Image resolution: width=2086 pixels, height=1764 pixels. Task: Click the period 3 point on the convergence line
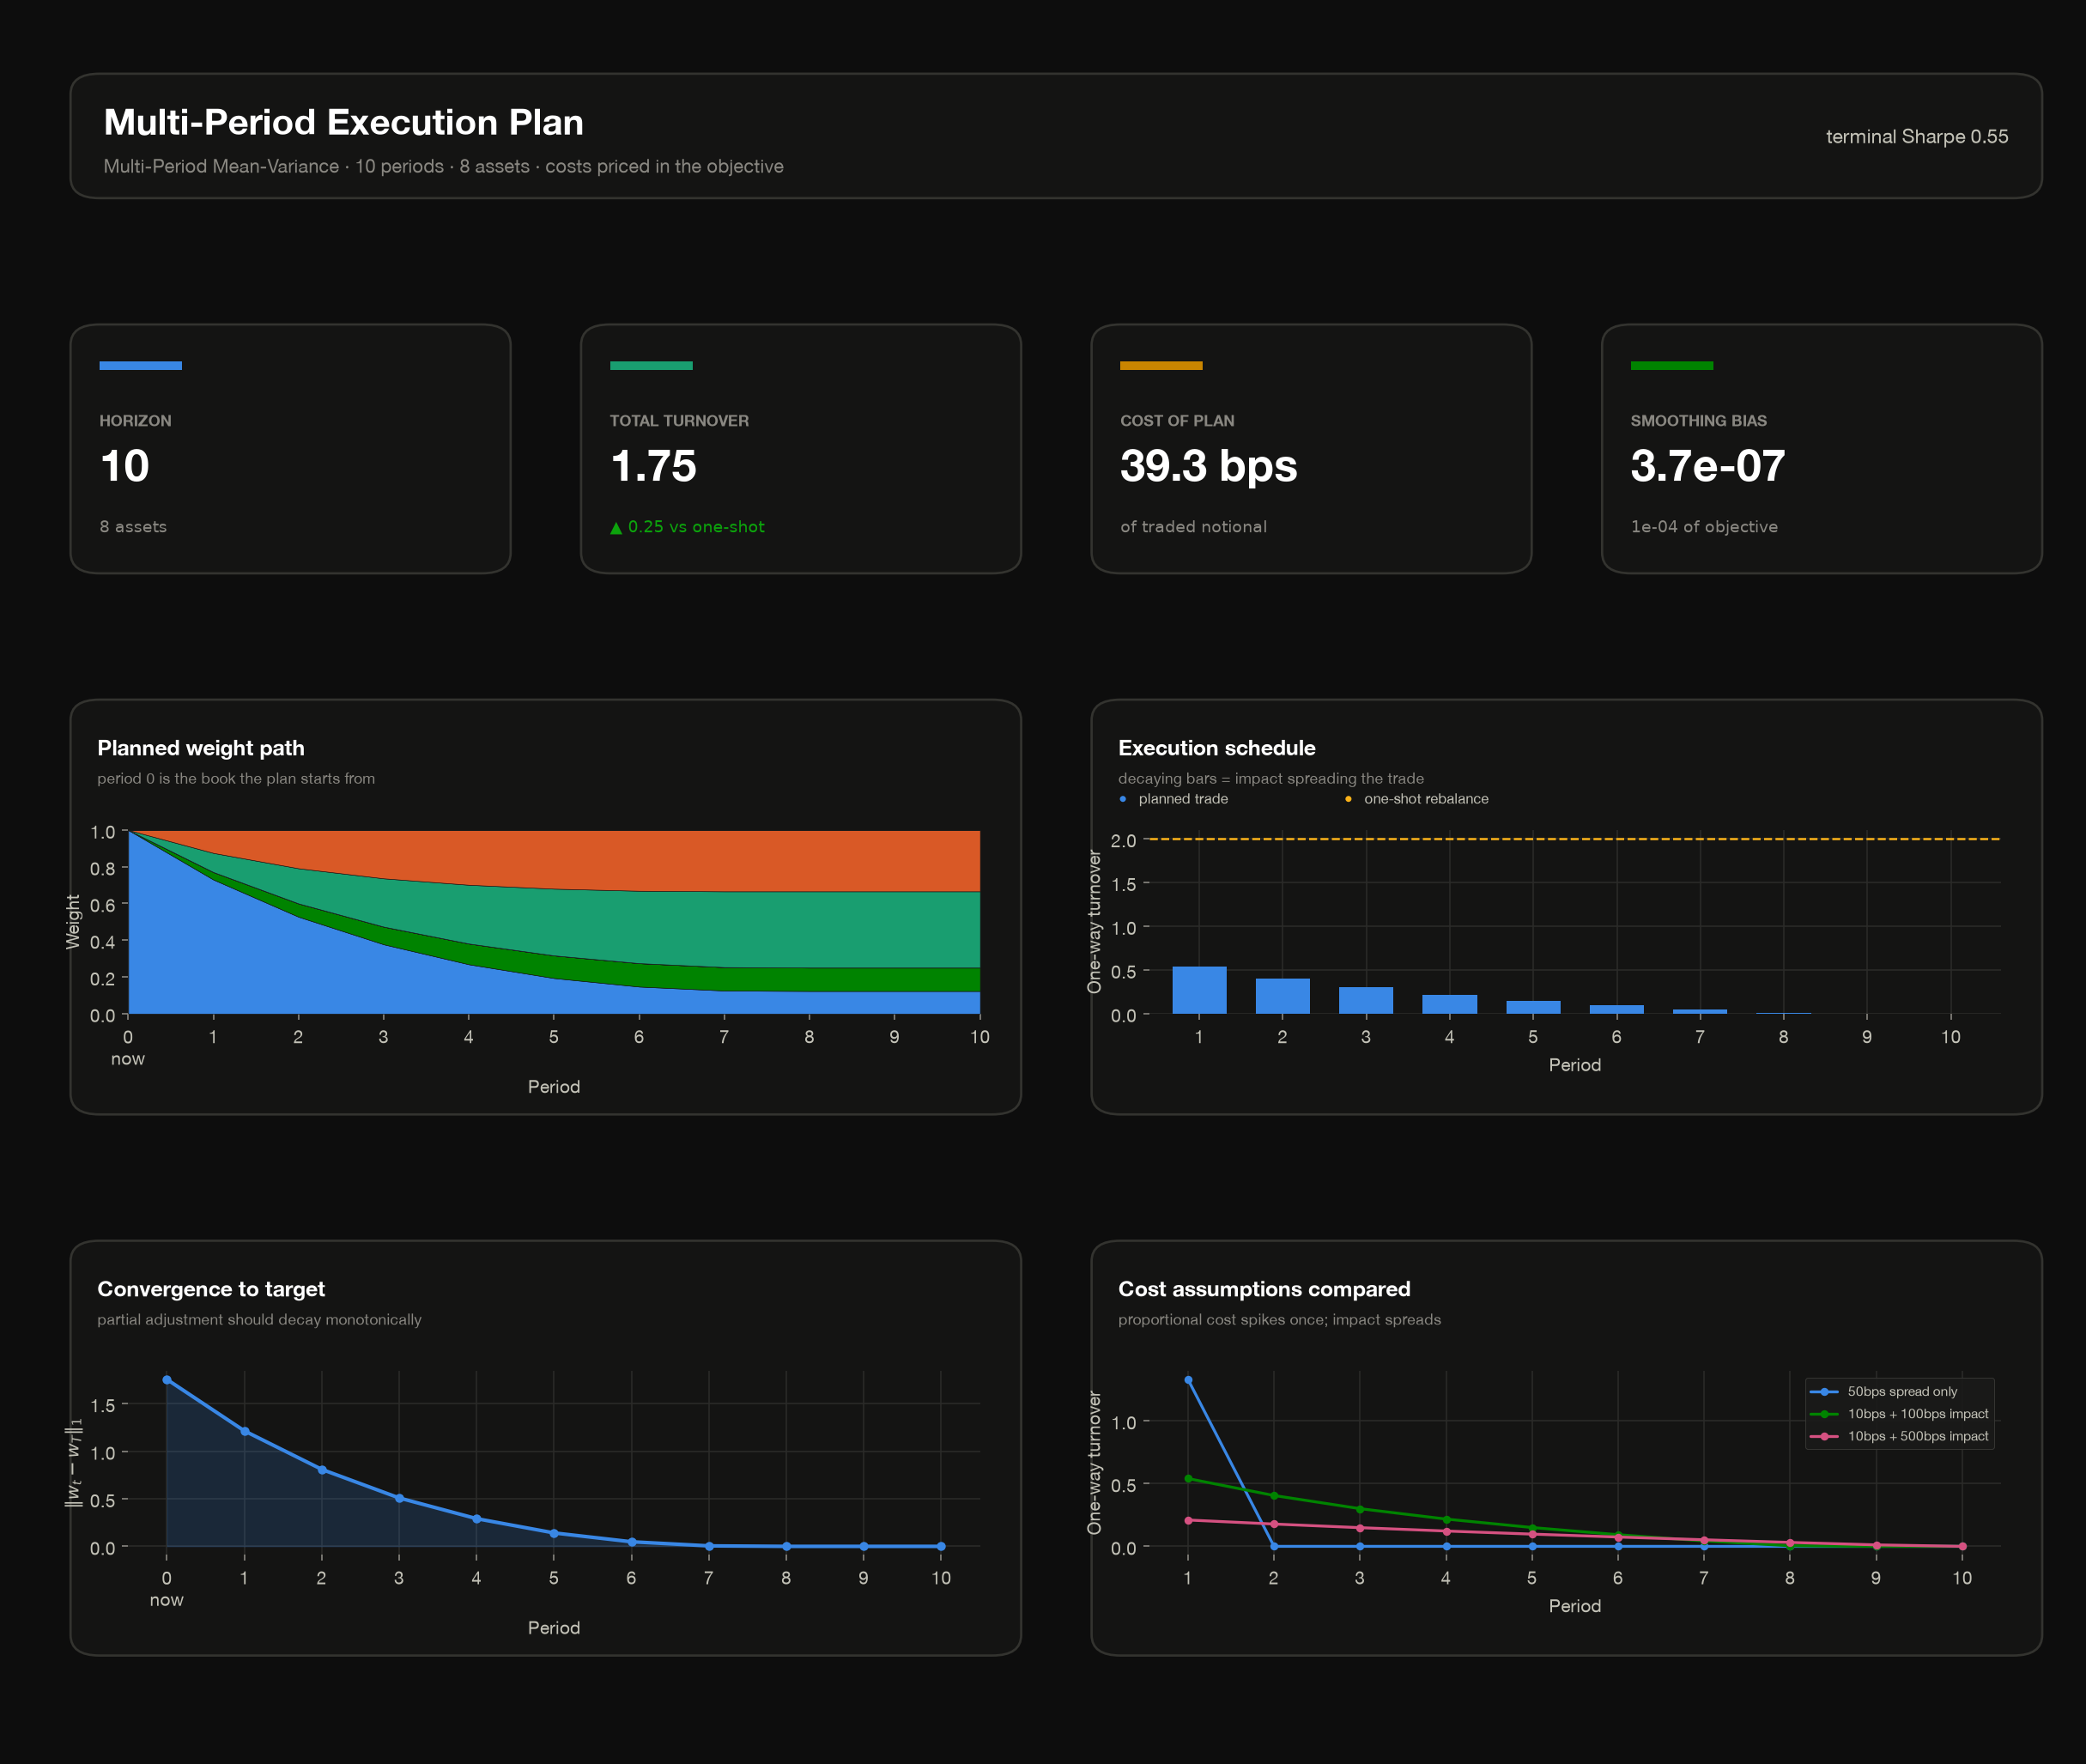click(x=399, y=1498)
